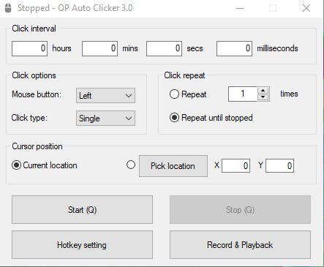Image resolution: width=324 pixels, height=267 pixels.
Task: Click the 'Click interval' group label
Action: click(x=34, y=29)
